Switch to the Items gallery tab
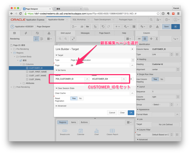 74,122
